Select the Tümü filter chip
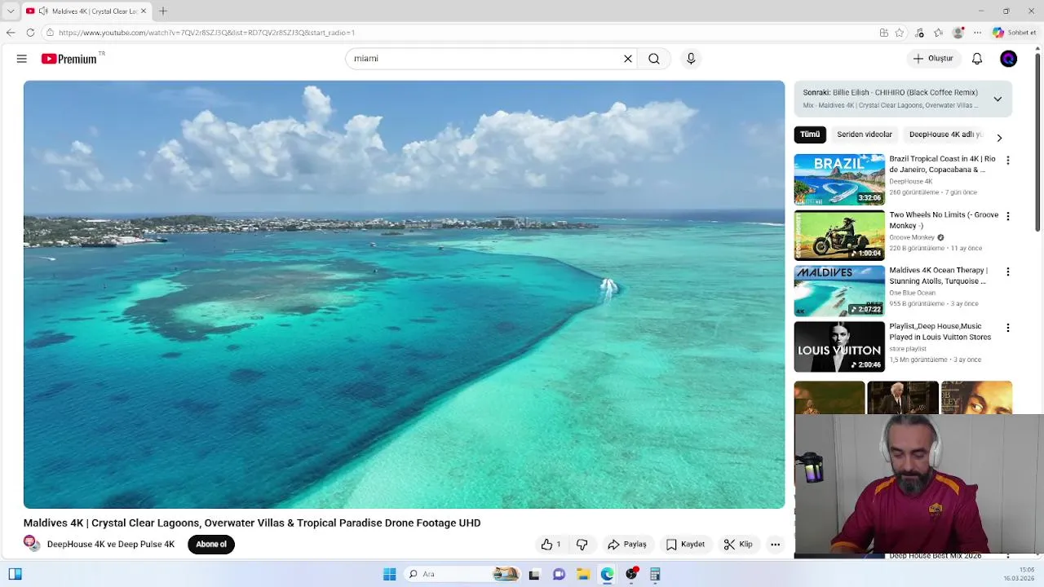The image size is (1044, 587). click(810, 135)
